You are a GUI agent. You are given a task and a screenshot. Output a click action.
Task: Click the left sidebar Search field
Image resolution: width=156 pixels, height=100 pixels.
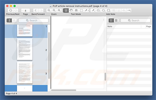click(34, 20)
